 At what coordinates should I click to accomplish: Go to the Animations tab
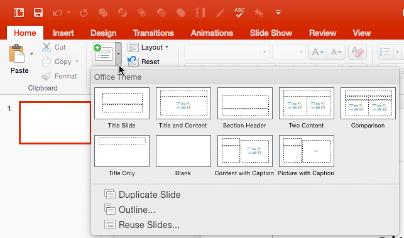coord(212,33)
